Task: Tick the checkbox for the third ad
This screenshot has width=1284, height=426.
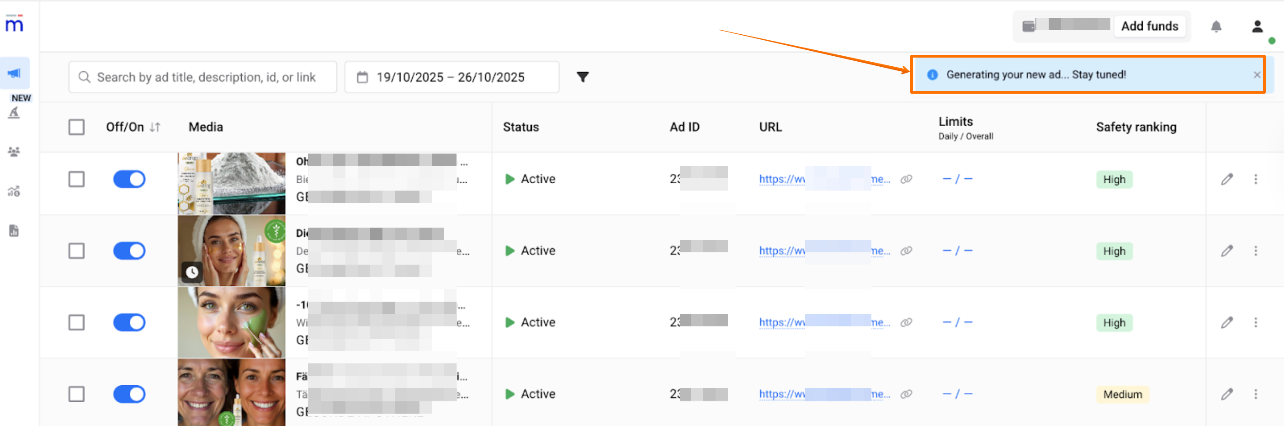Action: pyautogui.click(x=76, y=322)
